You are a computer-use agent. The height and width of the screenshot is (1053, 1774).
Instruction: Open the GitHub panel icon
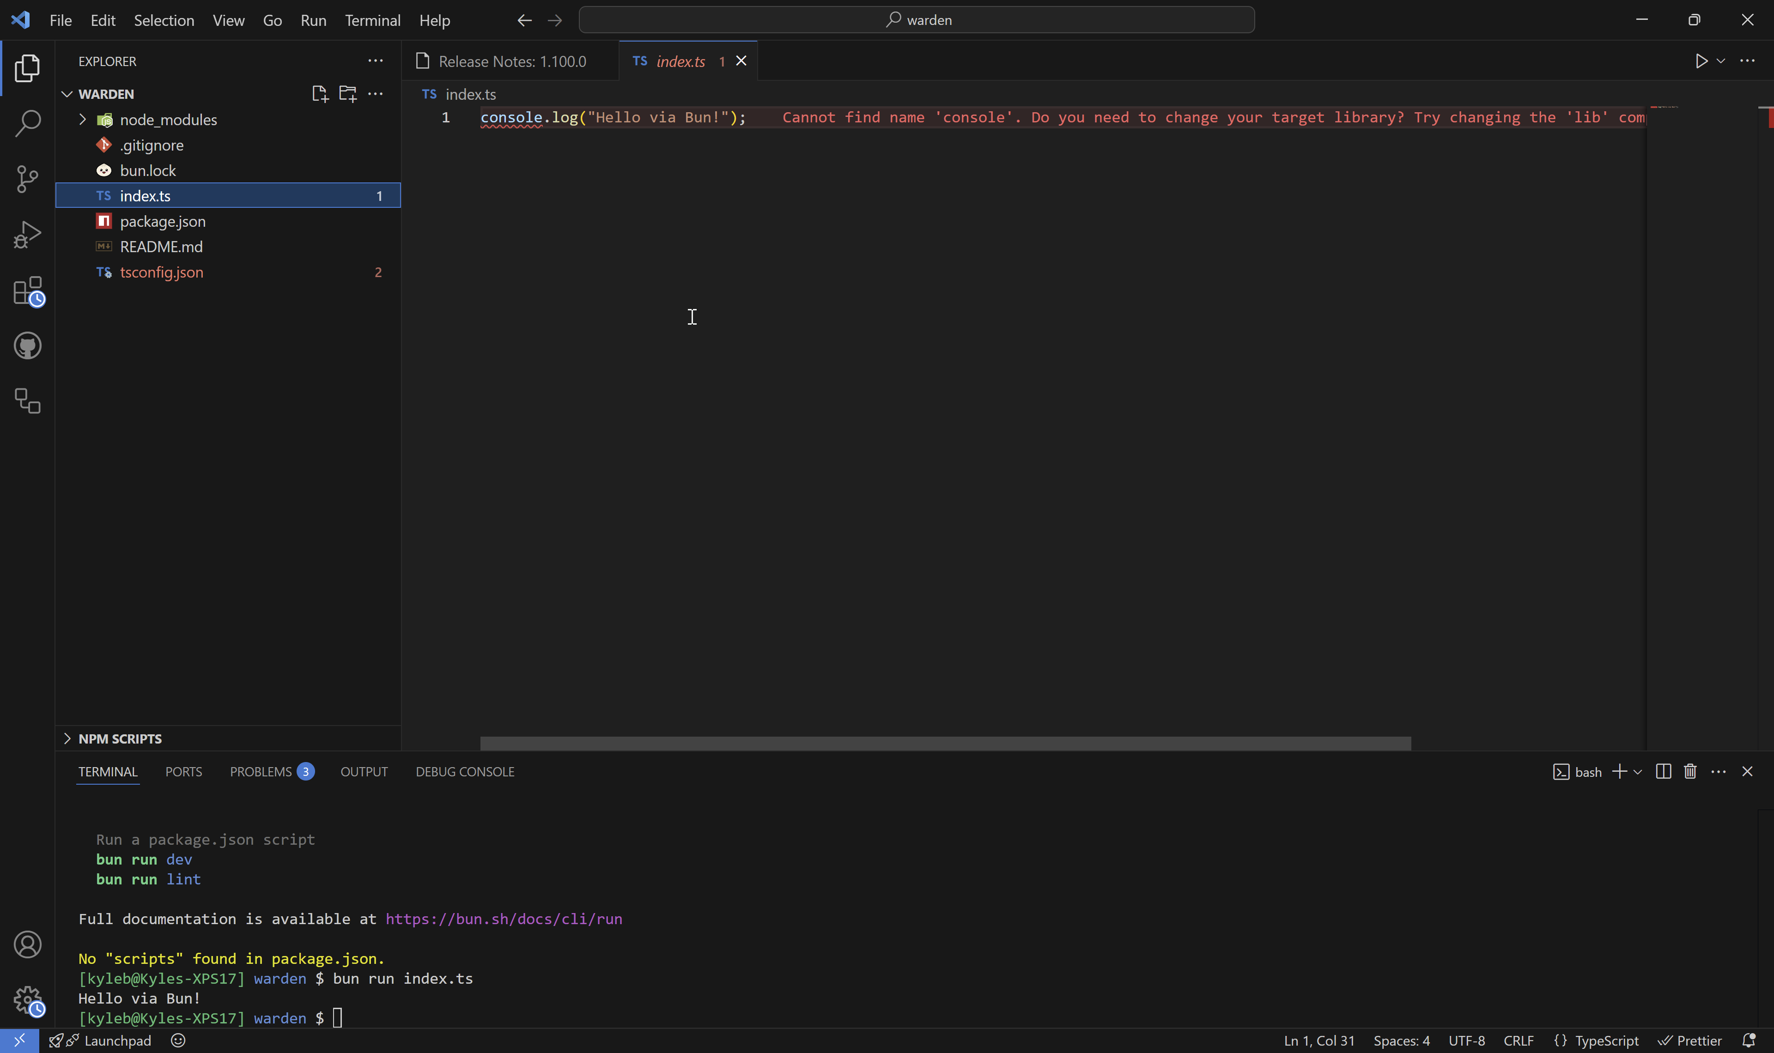tap(27, 346)
